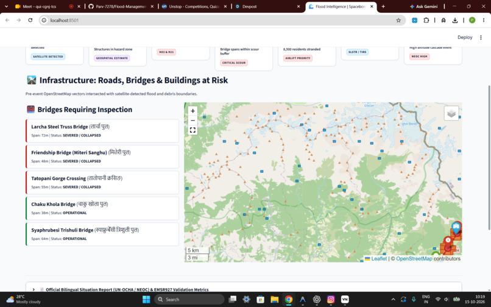
Task: Open Chrome's three-dot menu
Action: 483,20
